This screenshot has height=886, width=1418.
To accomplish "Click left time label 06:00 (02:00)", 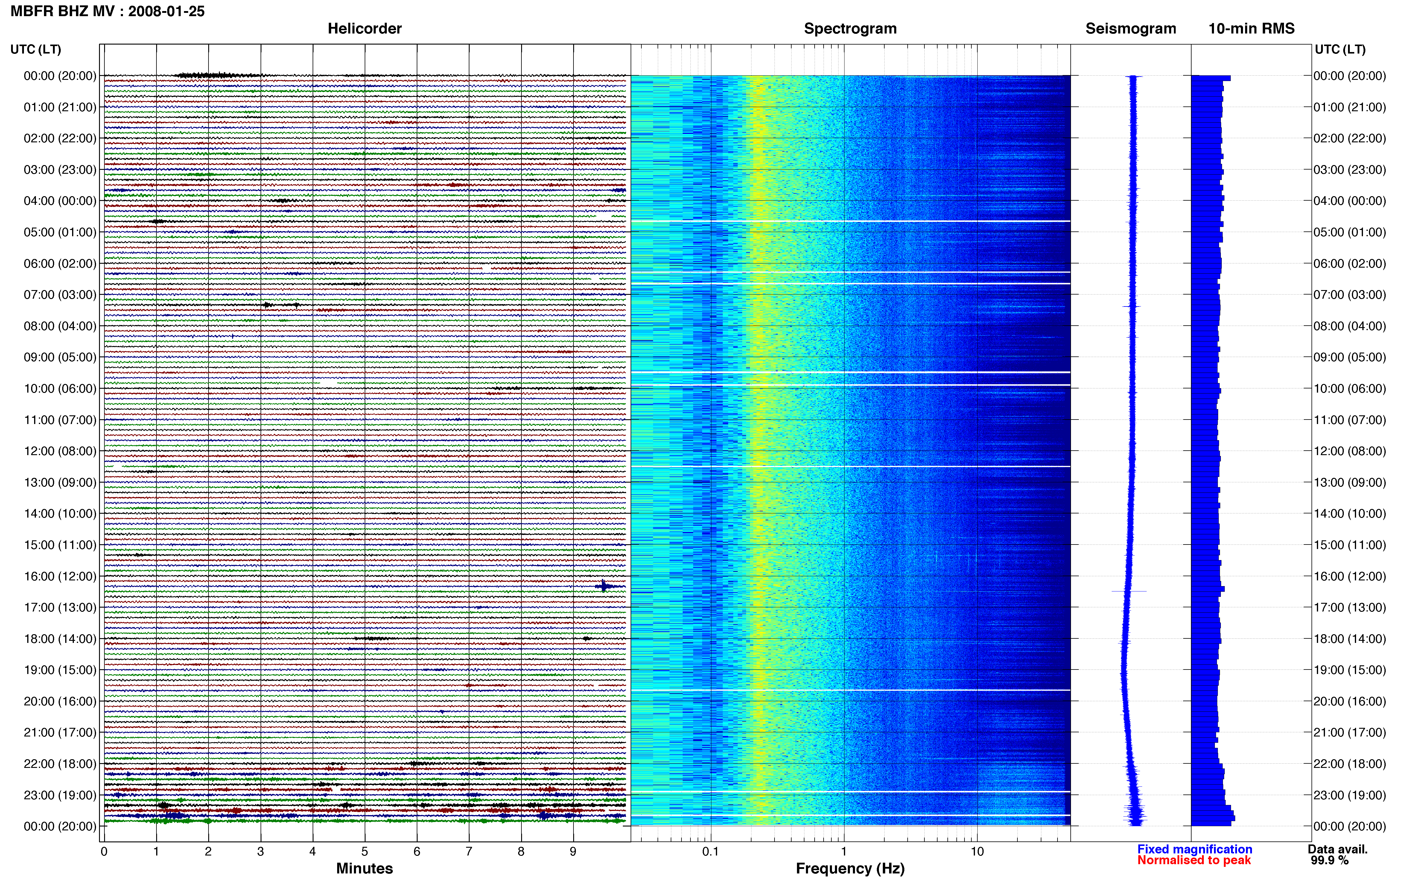I will [60, 264].
